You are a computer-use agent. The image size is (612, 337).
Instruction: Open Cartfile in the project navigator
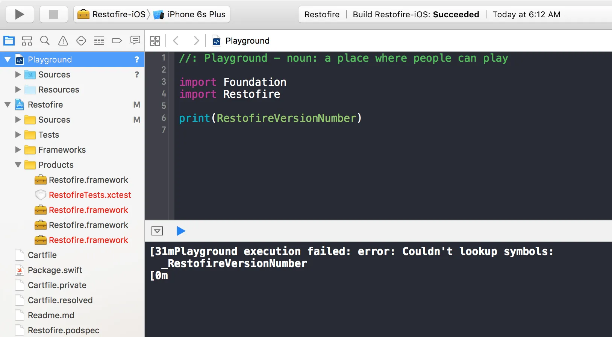[42, 255]
